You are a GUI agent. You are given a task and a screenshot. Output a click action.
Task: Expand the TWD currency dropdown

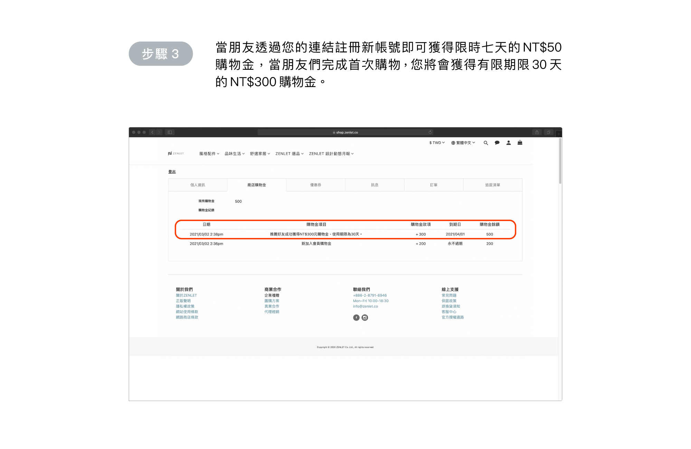(x=437, y=143)
